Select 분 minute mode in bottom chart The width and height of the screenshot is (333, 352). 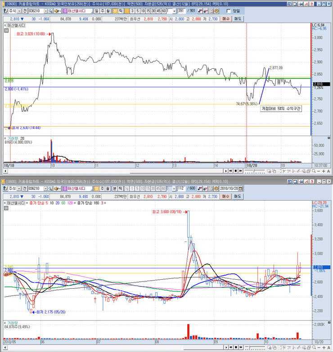115,189
